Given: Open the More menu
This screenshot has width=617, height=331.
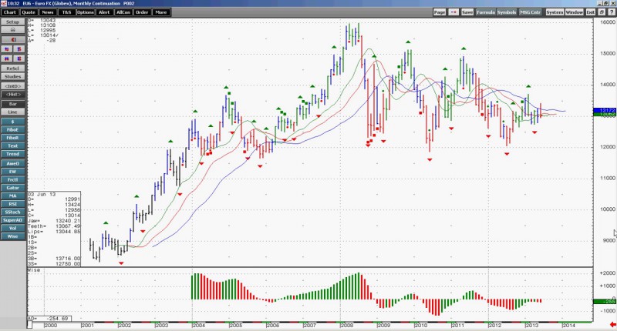Looking at the screenshot, I should point(161,12).
